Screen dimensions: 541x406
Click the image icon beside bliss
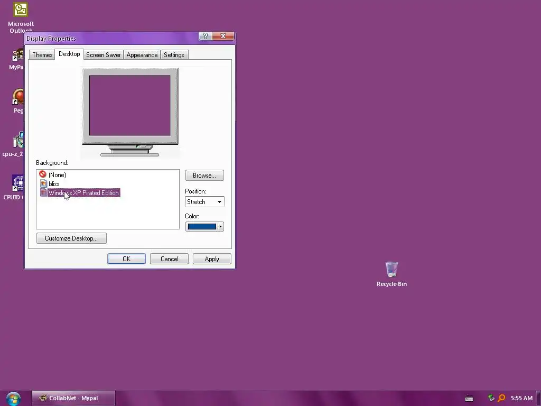pos(43,183)
